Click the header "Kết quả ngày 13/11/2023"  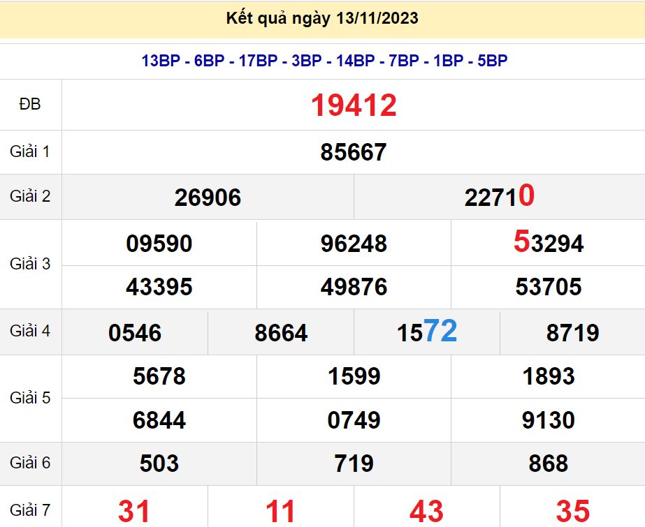click(322, 19)
